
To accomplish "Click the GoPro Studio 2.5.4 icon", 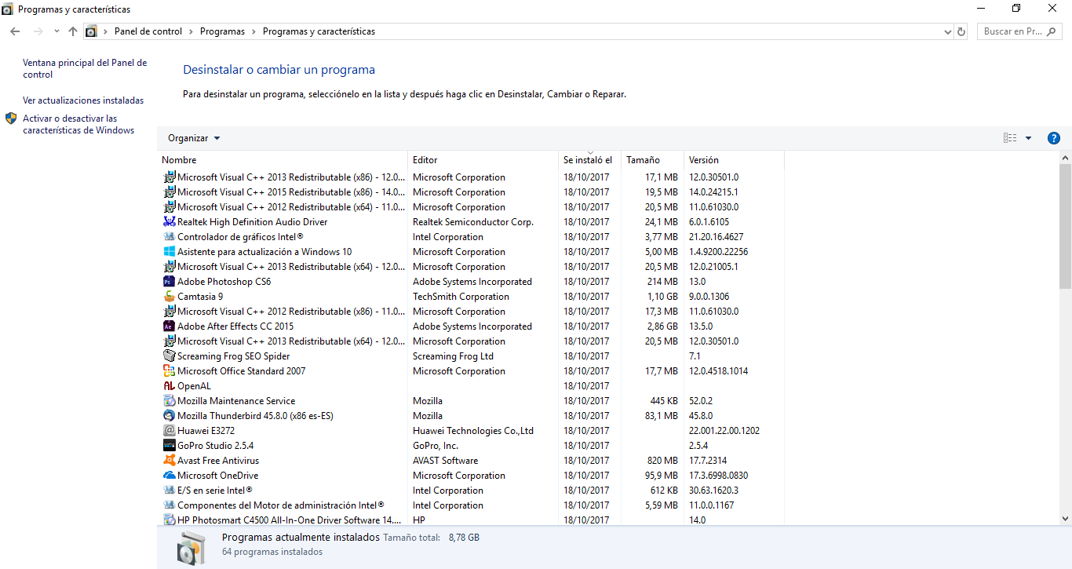I will (x=170, y=446).
